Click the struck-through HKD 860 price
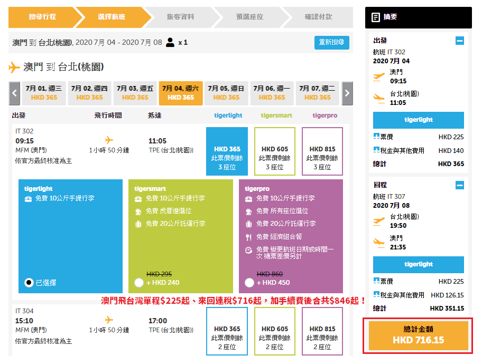The width and height of the screenshot is (482, 356). click(x=270, y=274)
